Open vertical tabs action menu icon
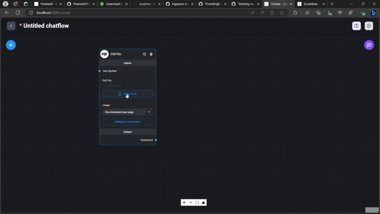 (x=26, y=4)
